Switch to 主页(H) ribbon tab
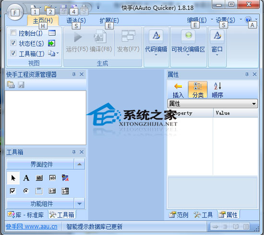 click(43, 21)
